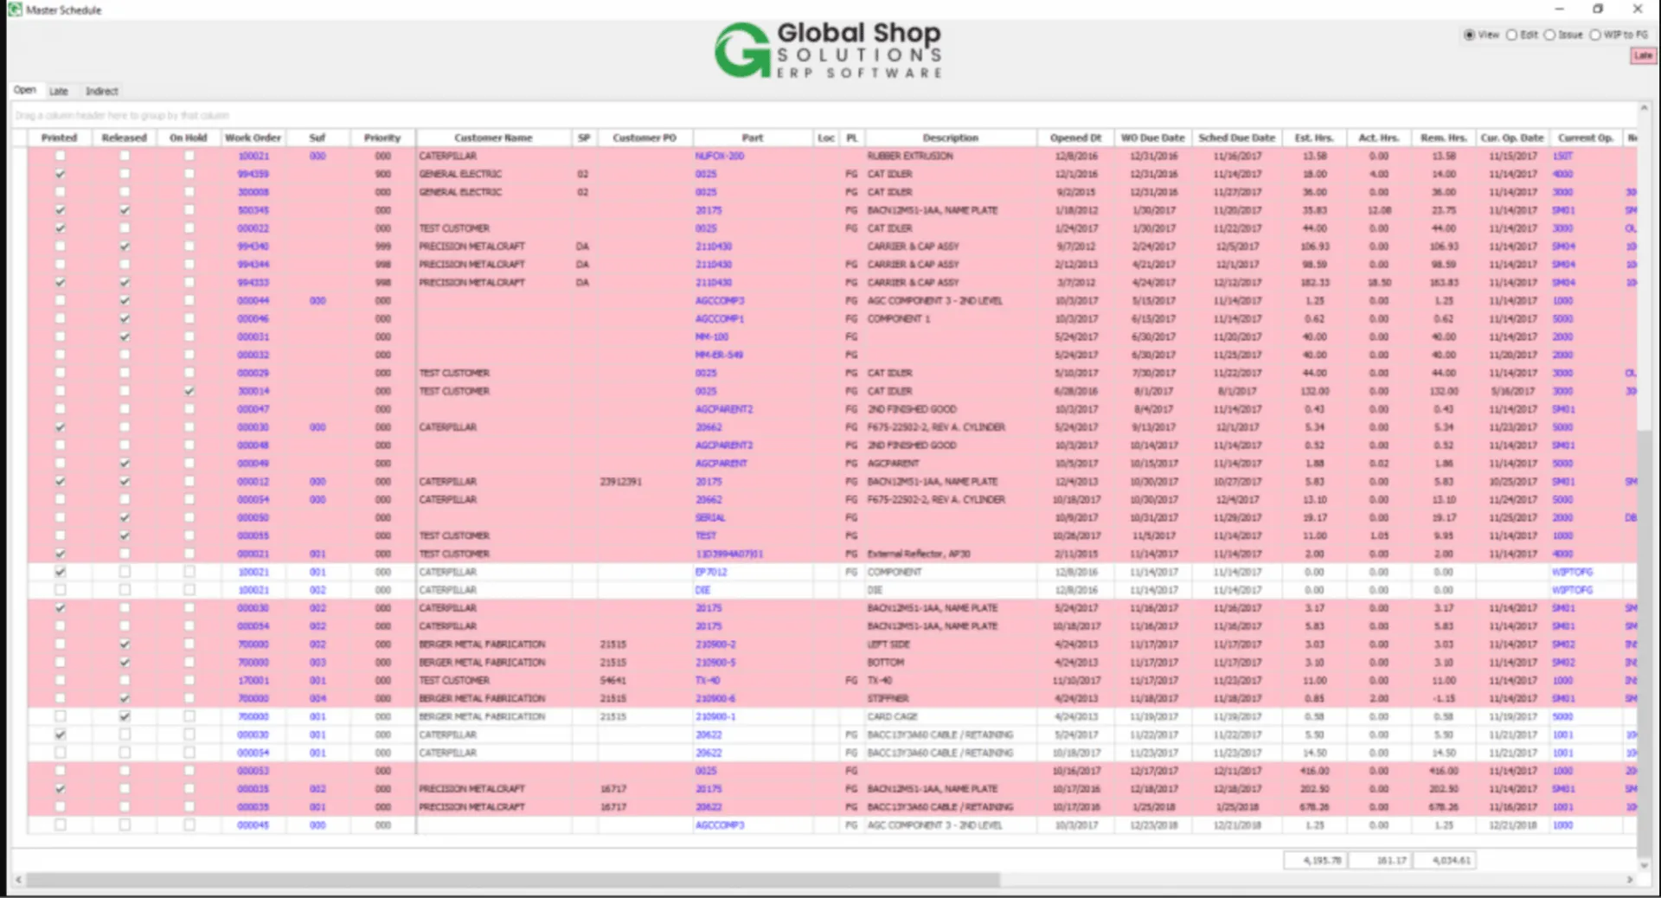Viewport: 1661px width, 898px height.
Task: Sort by Work Order column header
Action: point(253,138)
